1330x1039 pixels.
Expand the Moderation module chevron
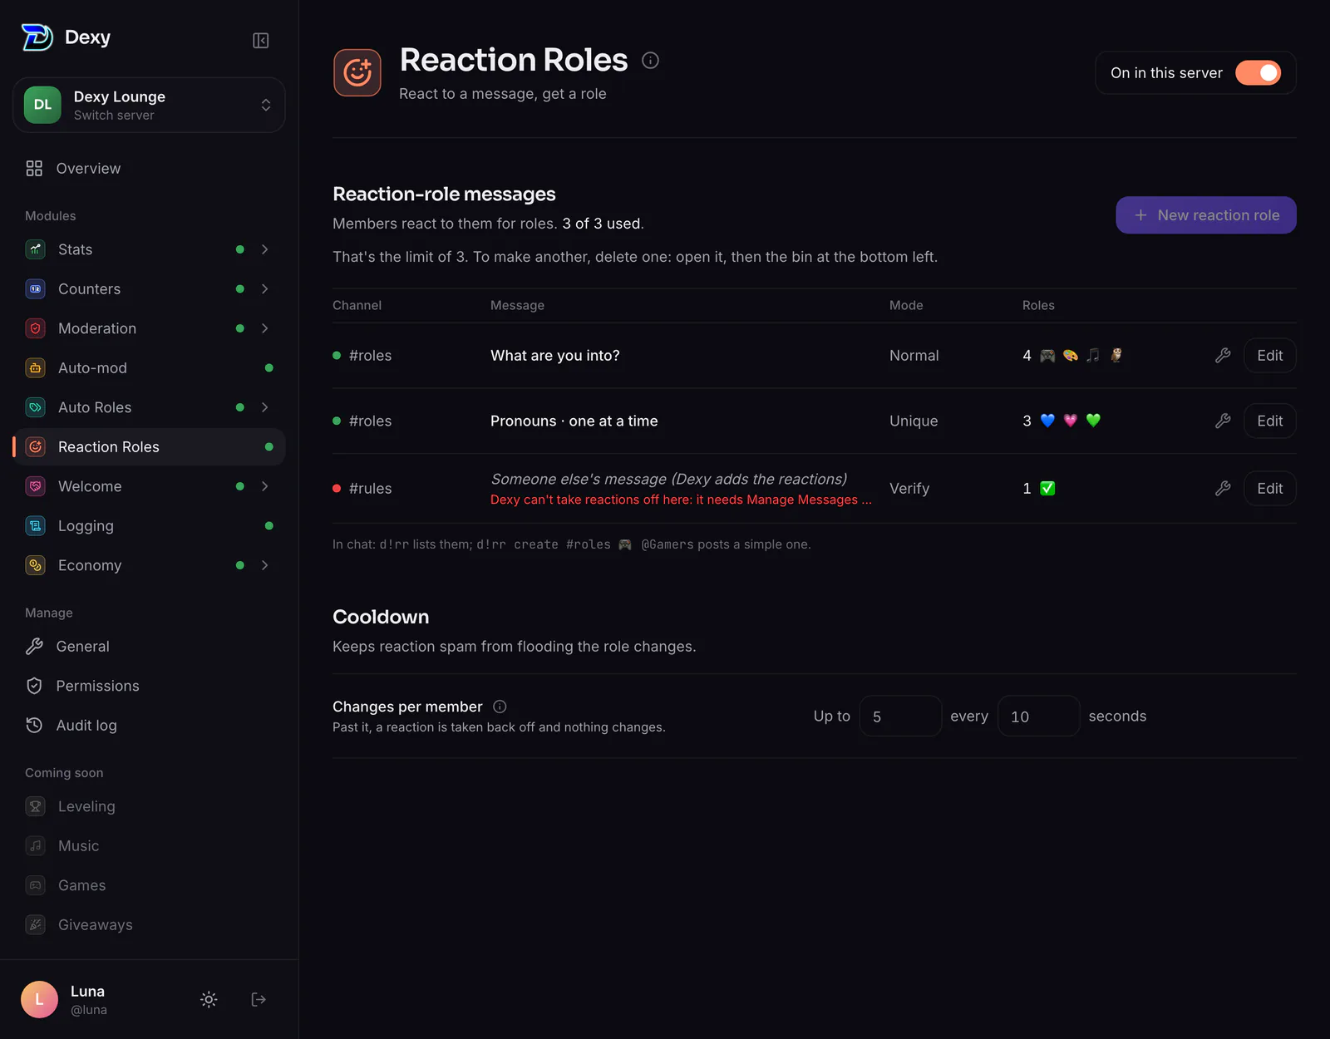point(265,328)
